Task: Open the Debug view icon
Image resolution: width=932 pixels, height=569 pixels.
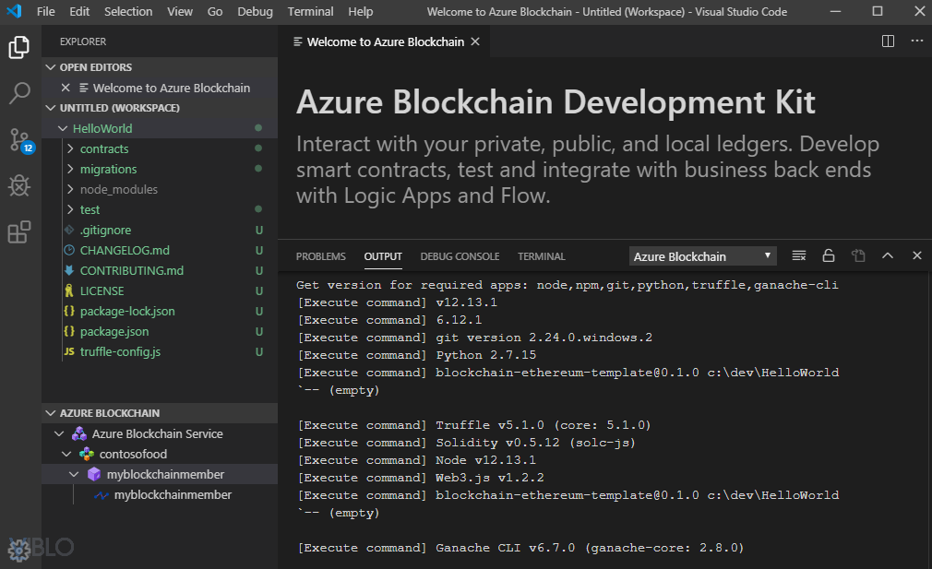Action: click(19, 186)
